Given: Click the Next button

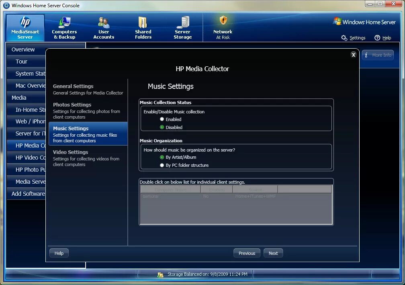Looking at the screenshot, I should click(x=273, y=253).
